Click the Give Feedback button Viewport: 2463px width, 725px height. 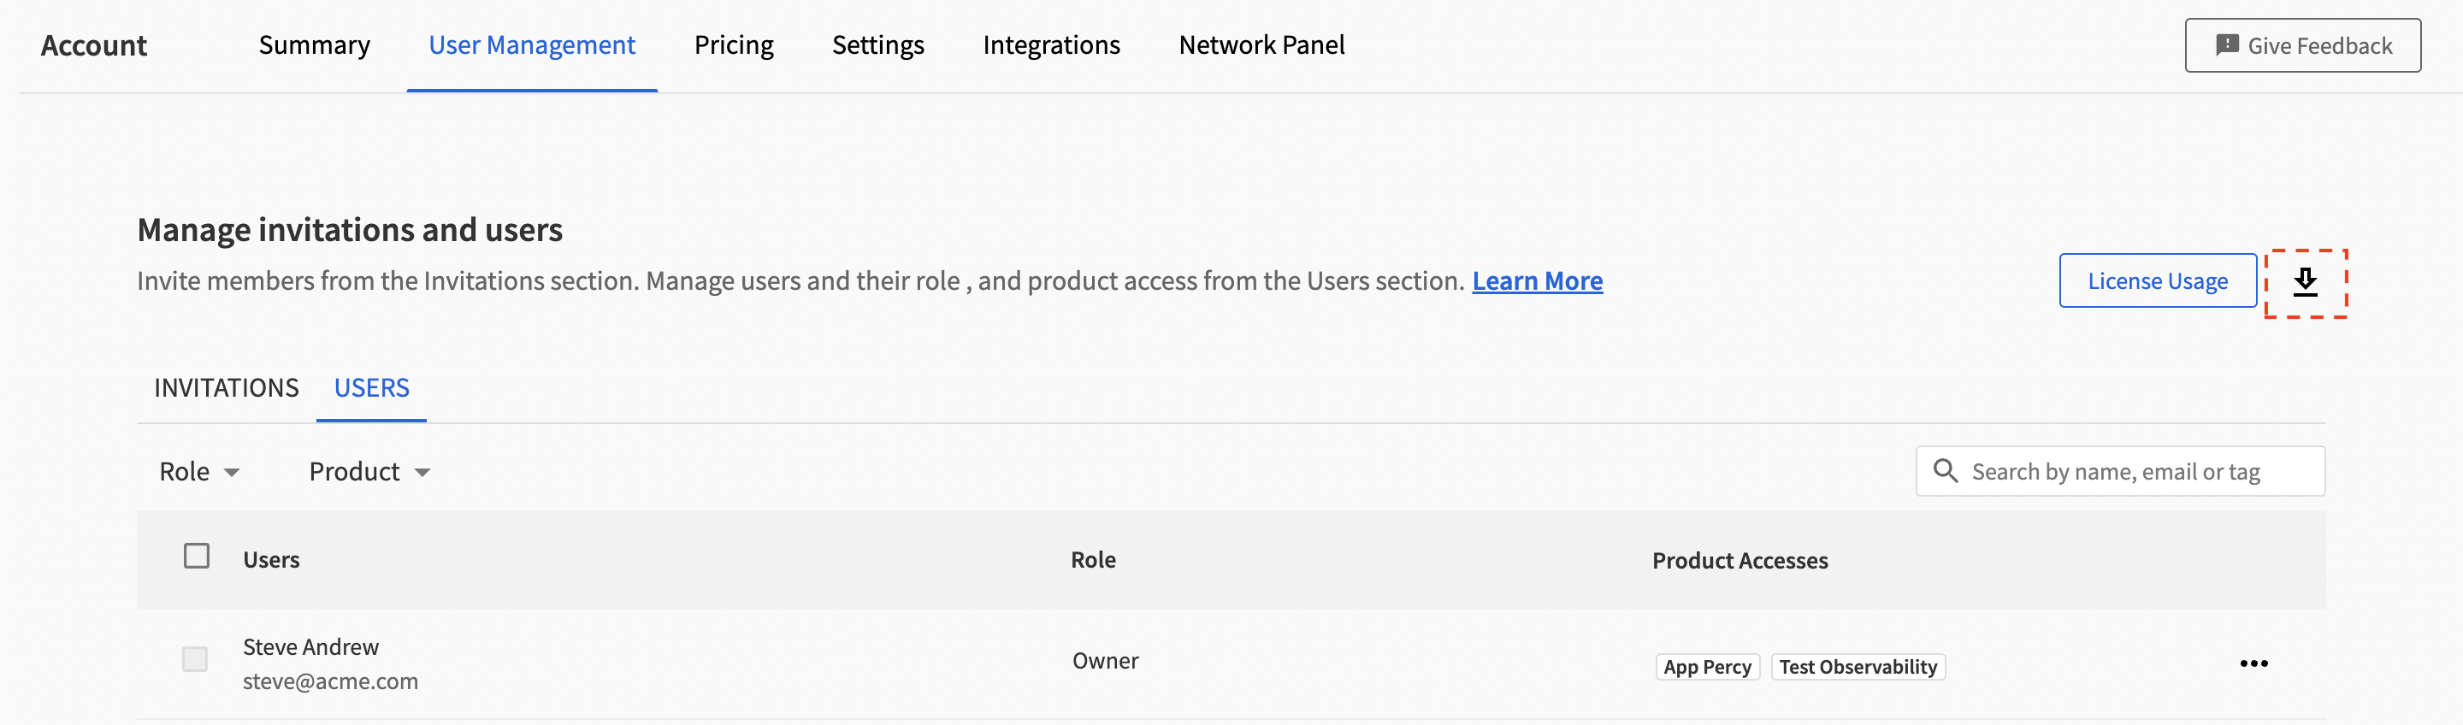click(2301, 45)
